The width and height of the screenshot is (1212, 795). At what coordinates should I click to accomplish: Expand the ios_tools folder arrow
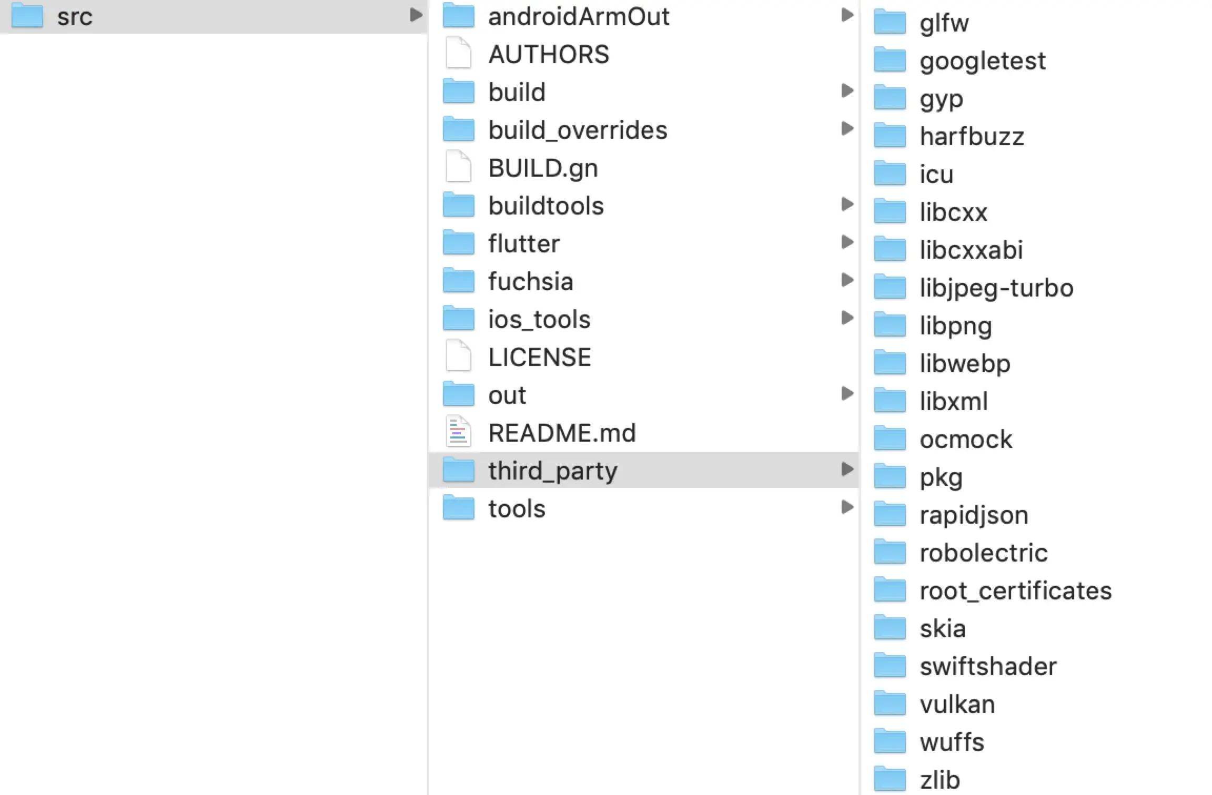(x=847, y=318)
